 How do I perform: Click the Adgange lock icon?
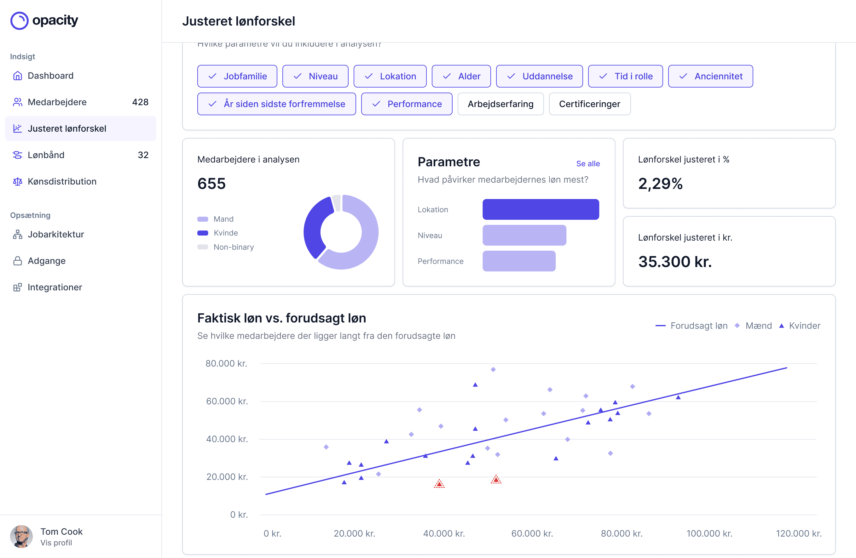pyautogui.click(x=17, y=261)
